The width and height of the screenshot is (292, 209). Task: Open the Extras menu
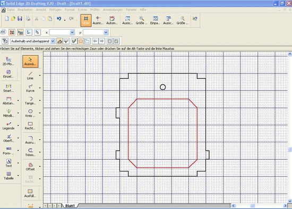click(x=82, y=10)
